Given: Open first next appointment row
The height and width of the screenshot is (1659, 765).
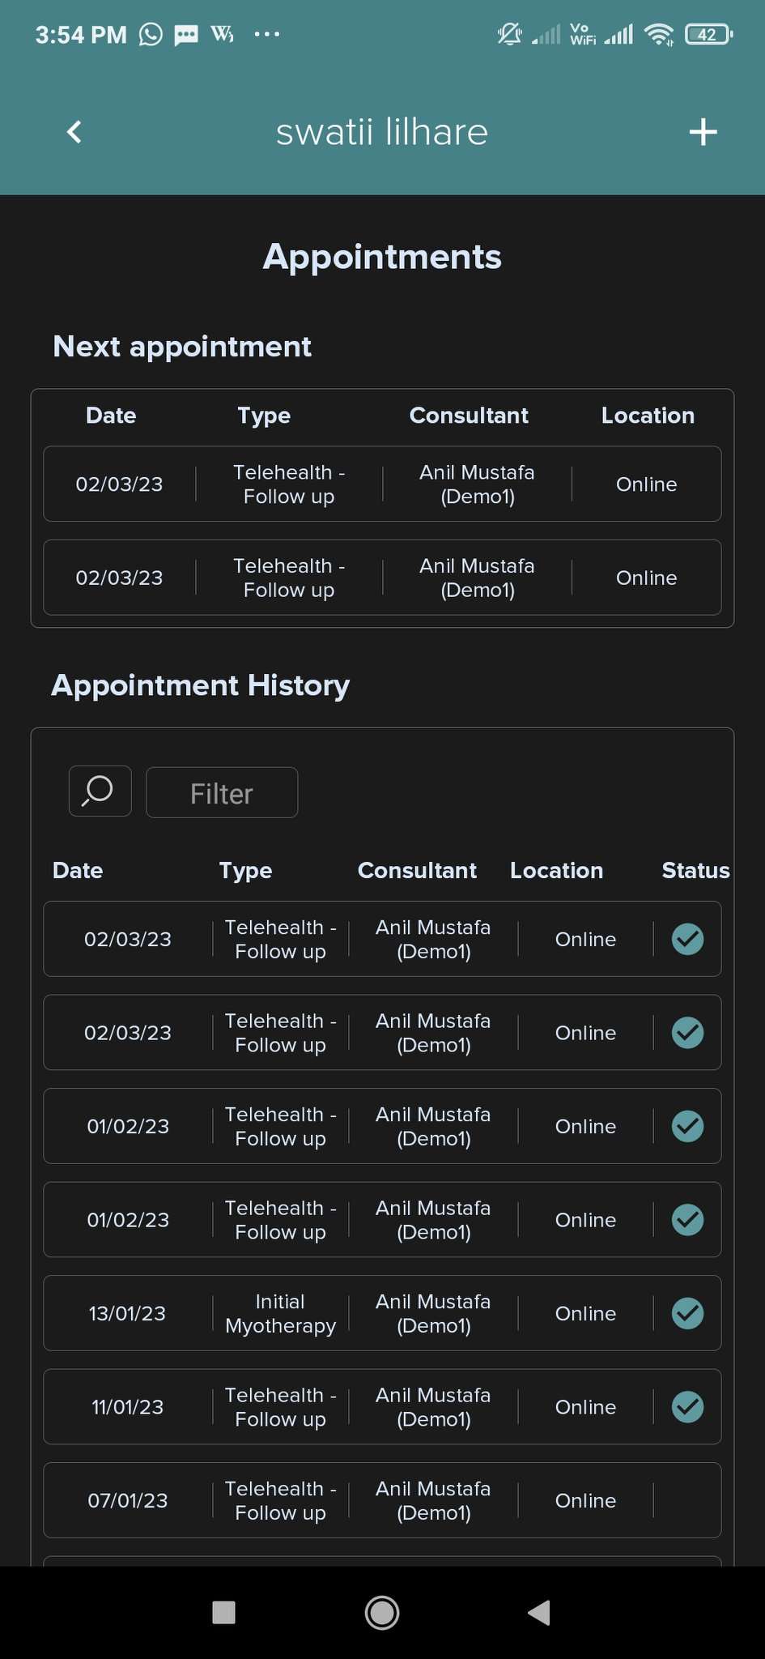Looking at the screenshot, I should [382, 484].
